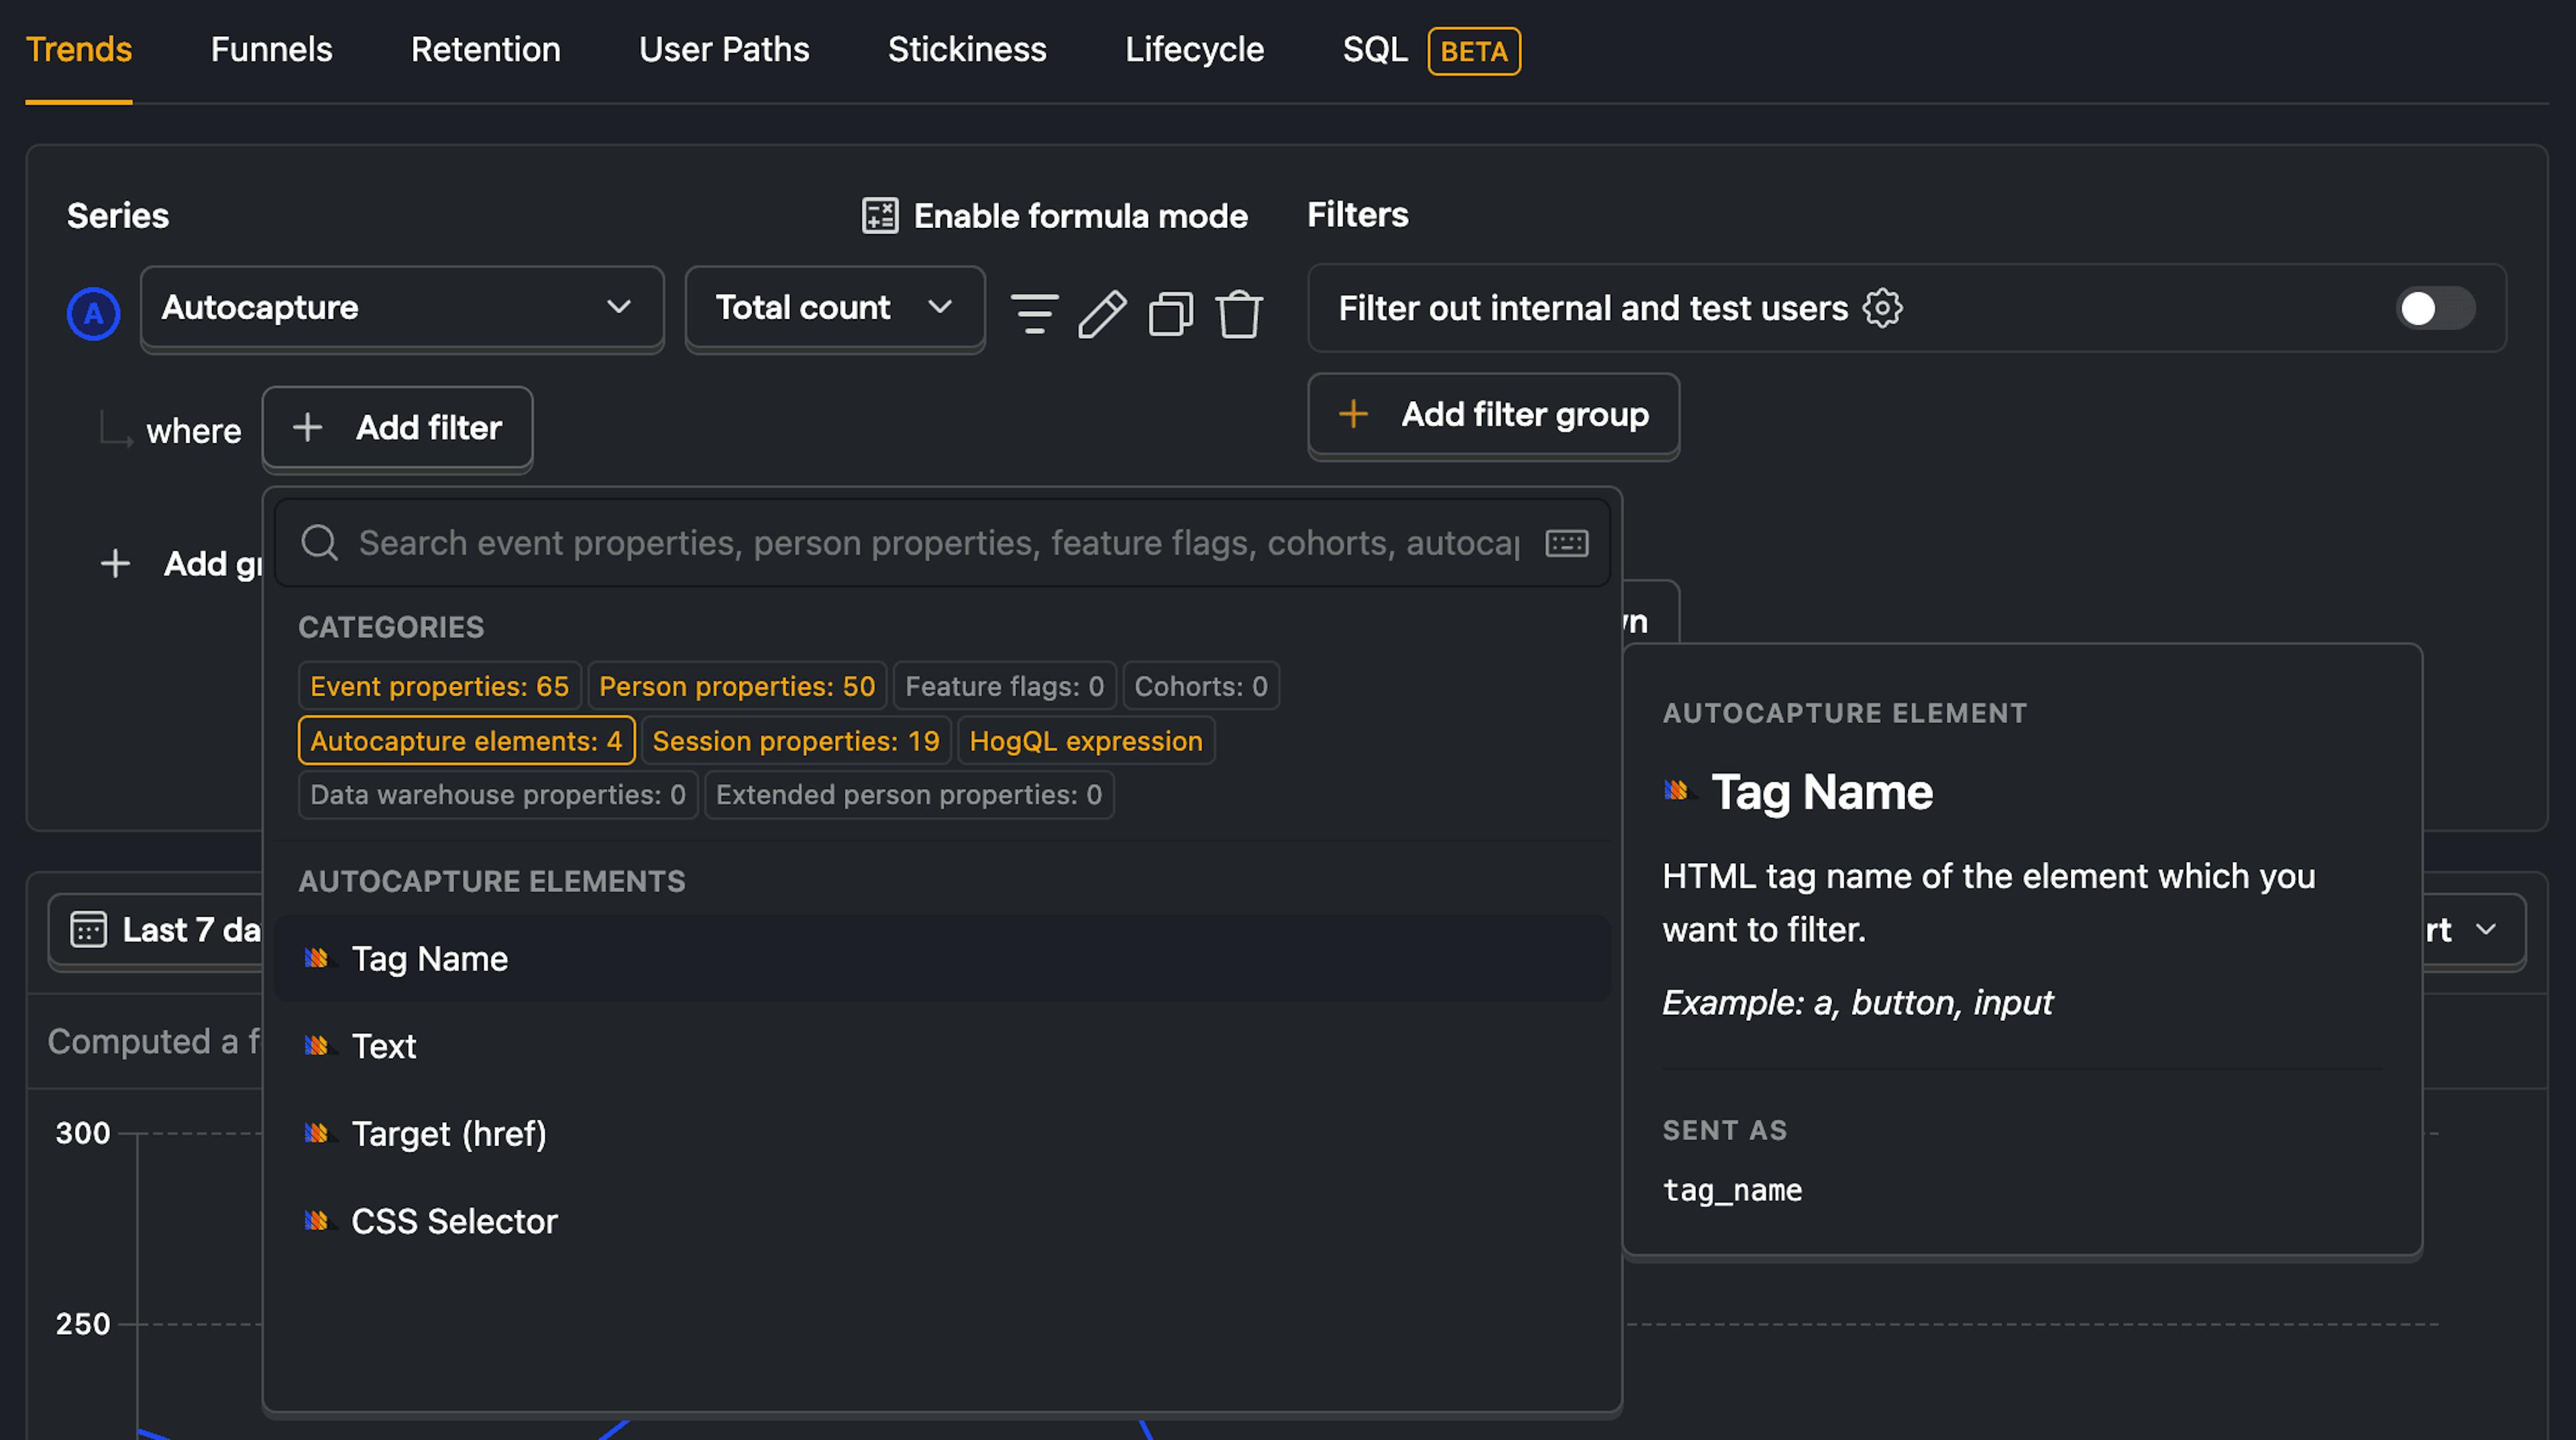This screenshot has width=2576, height=1440.
Task: Click the plus icon in Add filter group
Action: click(x=1353, y=414)
